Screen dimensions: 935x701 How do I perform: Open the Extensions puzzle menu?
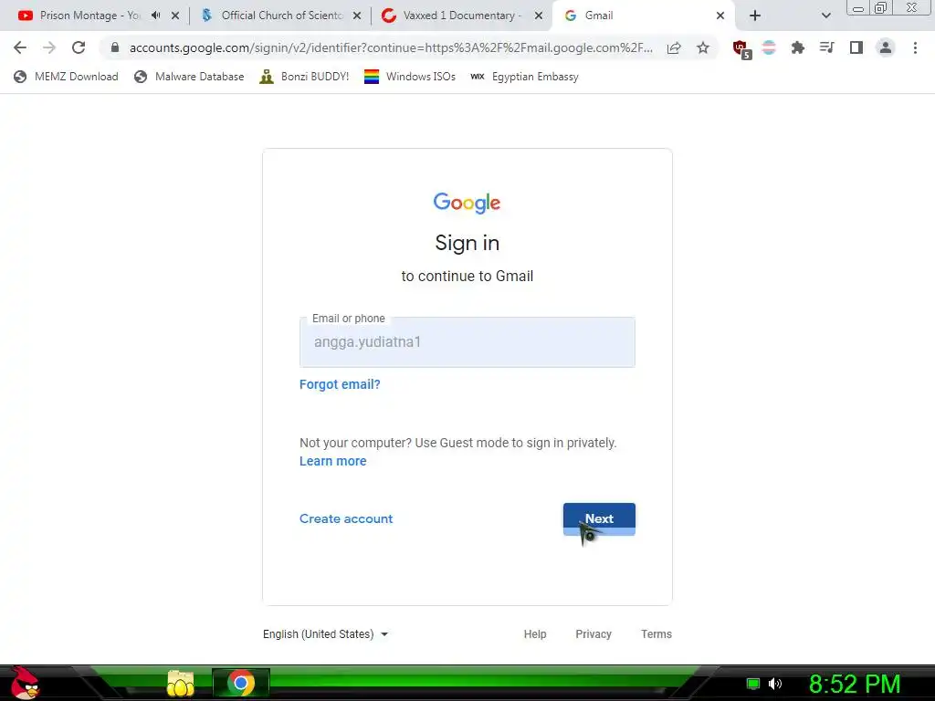click(x=798, y=47)
